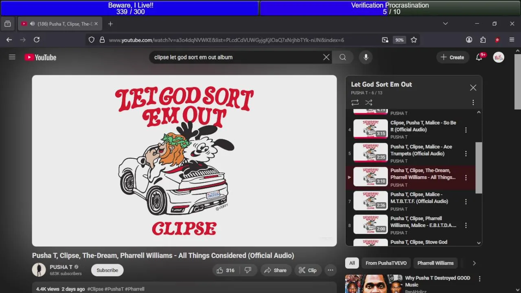521x293 pixels.
Task: Play So Be It from playlist
Action: tap(410, 130)
